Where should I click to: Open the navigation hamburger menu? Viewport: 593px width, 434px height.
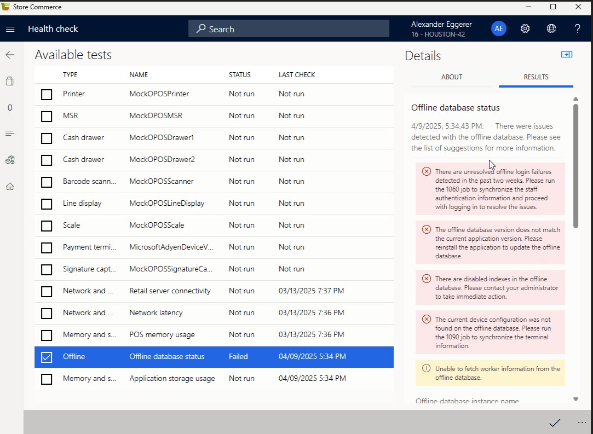[x=10, y=28]
